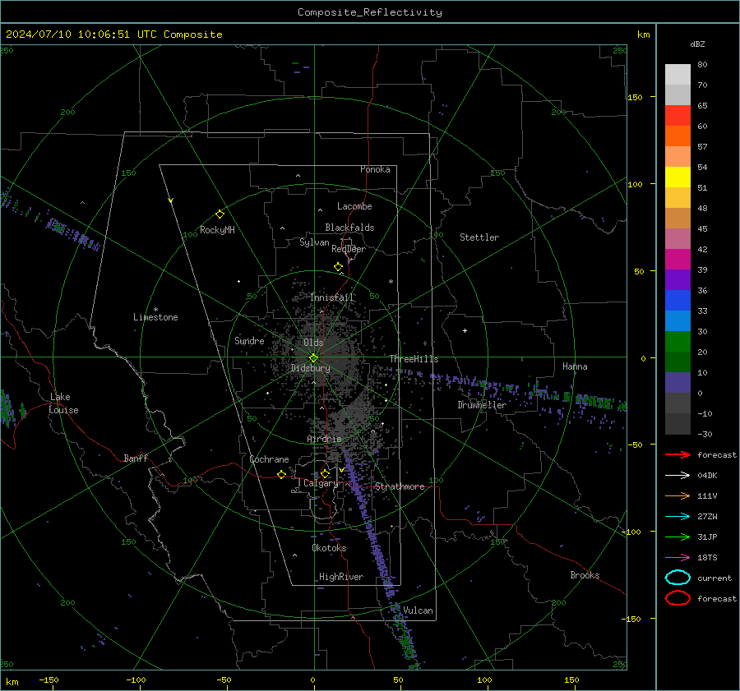740x691 pixels.
Task: Click the Blackfalds city label
Action: 349,228
